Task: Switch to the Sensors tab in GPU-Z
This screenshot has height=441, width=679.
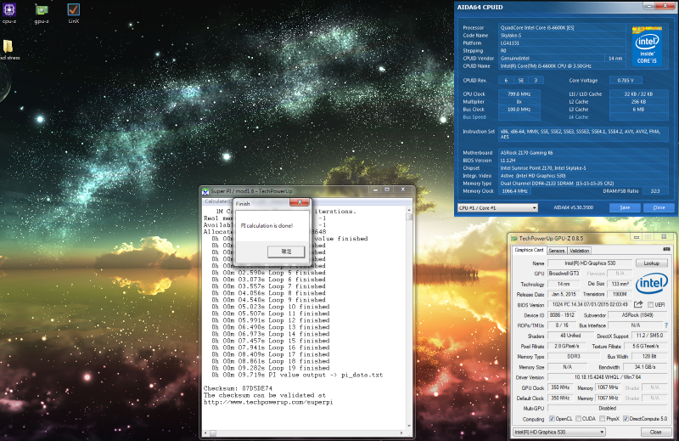Action: pos(557,251)
